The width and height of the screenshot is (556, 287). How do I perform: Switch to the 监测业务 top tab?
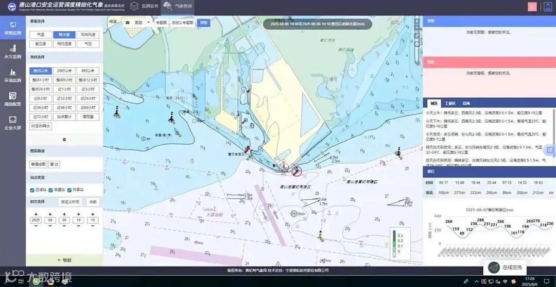[145, 6]
